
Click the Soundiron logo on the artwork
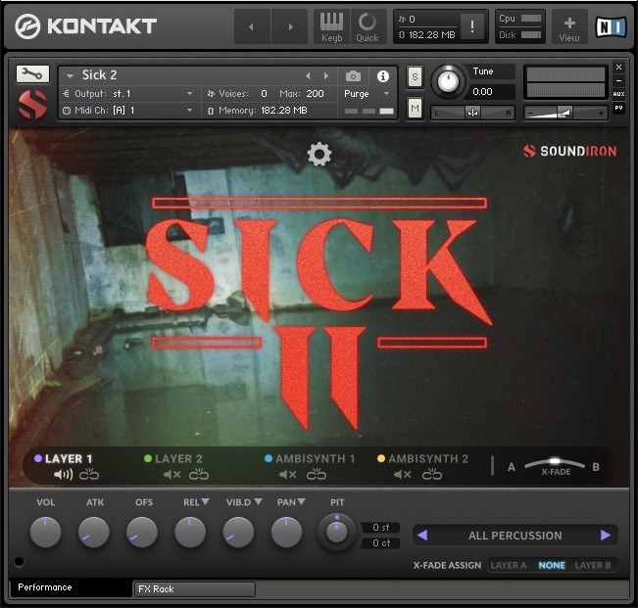570,151
